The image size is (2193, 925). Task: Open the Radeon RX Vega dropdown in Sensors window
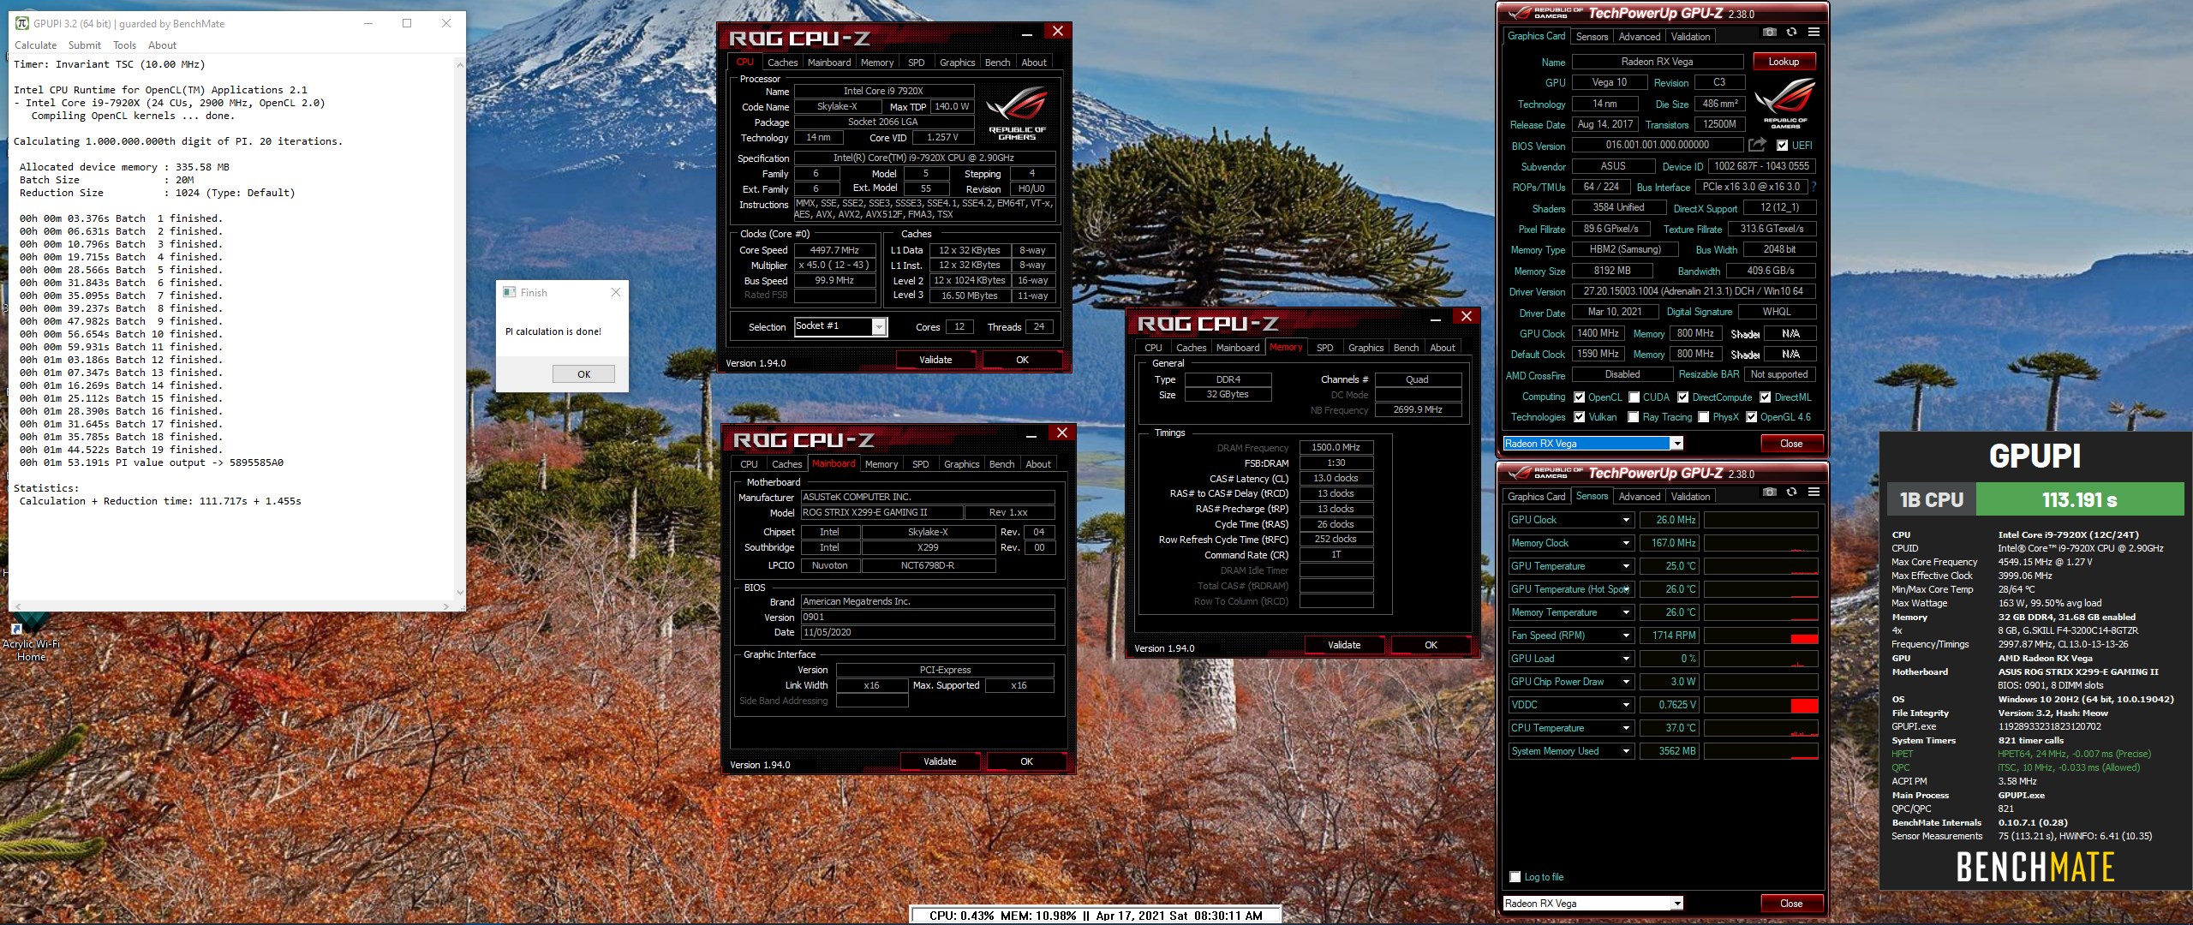tap(1677, 904)
